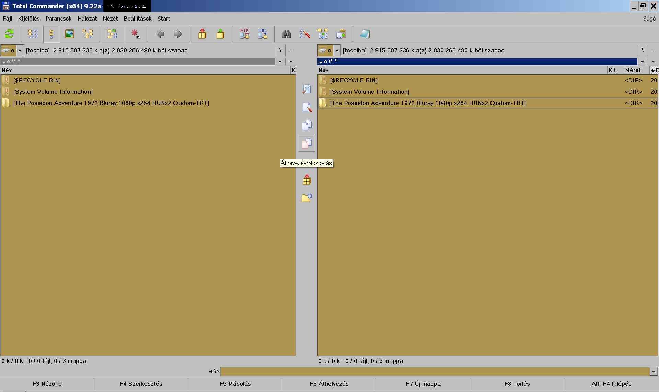Expand right panel directory history arrow
Screen dimensions: 659x392
tap(653, 61)
